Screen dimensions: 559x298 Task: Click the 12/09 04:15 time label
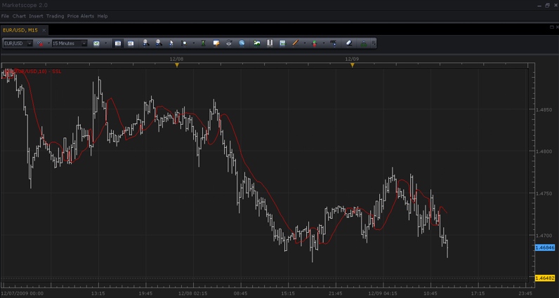click(x=383, y=294)
